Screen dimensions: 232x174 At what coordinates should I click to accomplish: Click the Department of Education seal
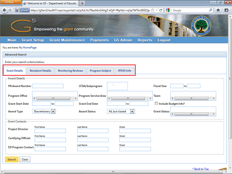(x=201, y=25)
